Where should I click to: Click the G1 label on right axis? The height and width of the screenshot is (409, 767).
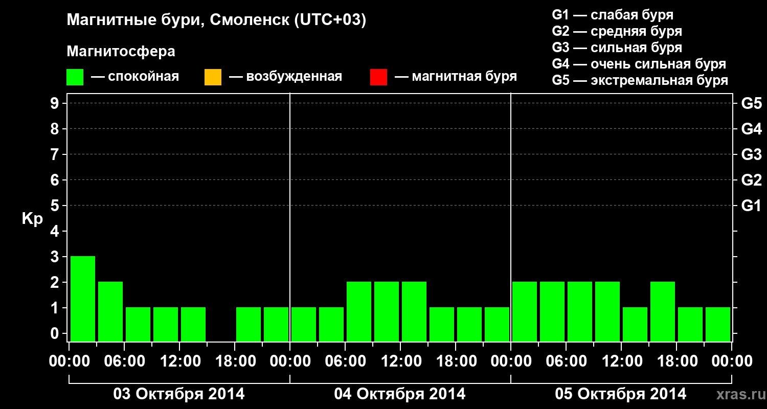[x=751, y=206]
